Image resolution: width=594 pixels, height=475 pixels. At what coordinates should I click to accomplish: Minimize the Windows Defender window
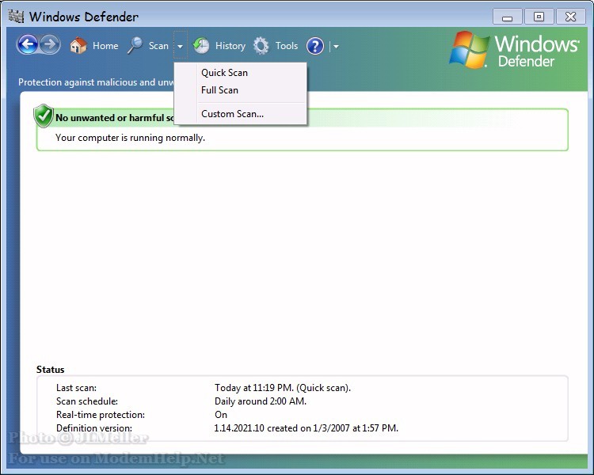click(507, 17)
